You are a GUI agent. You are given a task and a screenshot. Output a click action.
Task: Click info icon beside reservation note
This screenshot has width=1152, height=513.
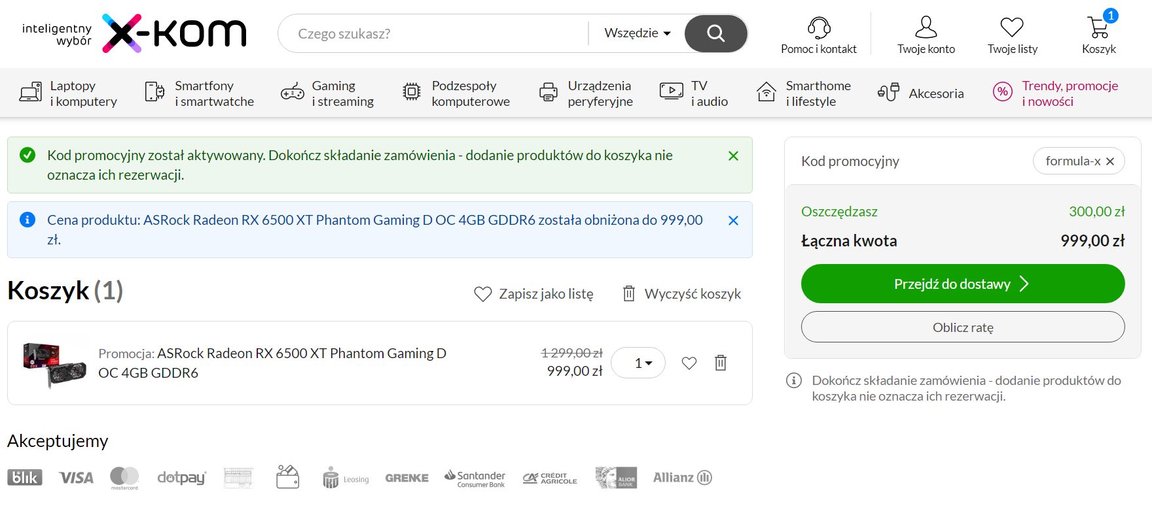pos(794,380)
